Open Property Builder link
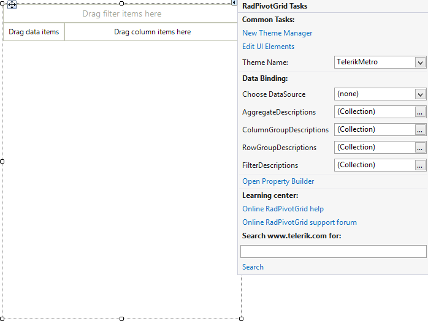The image size is (428, 321). (278, 181)
